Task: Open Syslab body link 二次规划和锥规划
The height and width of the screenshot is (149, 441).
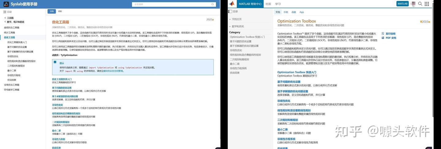Action: (61, 122)
